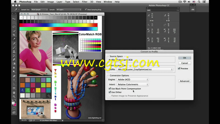The width and height of the screenshot is (220, 124).
Task: Open the File menu
Action: tap(36, 2)
